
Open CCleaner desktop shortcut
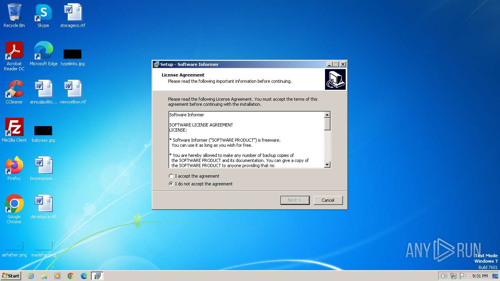14,92
